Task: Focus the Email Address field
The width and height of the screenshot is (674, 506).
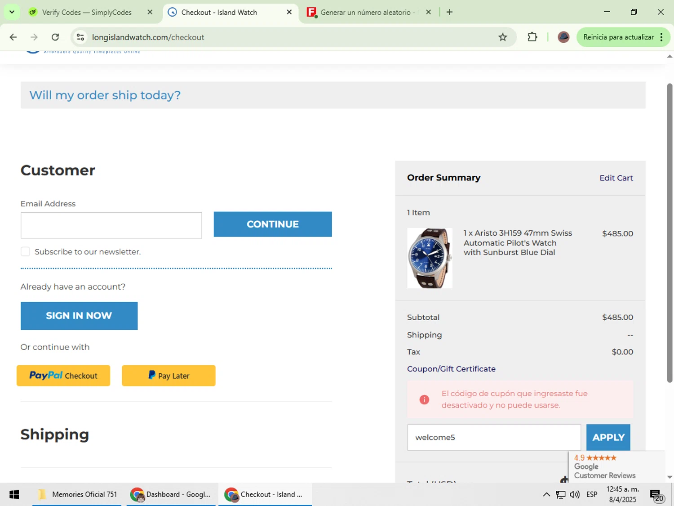Action: click(x=111, y=225)
